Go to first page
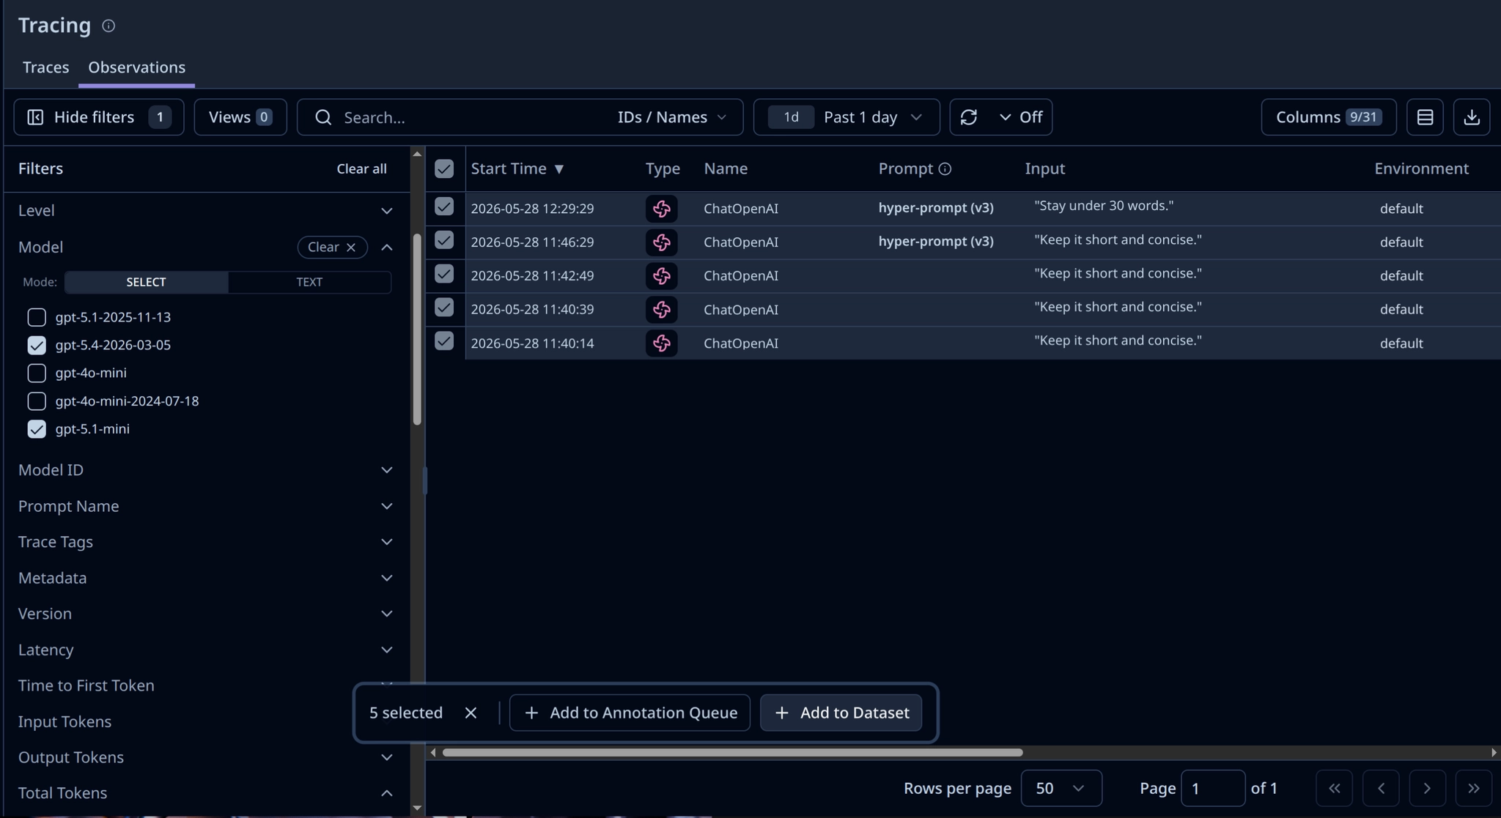1501x818 pixels. coord(1334,788)
